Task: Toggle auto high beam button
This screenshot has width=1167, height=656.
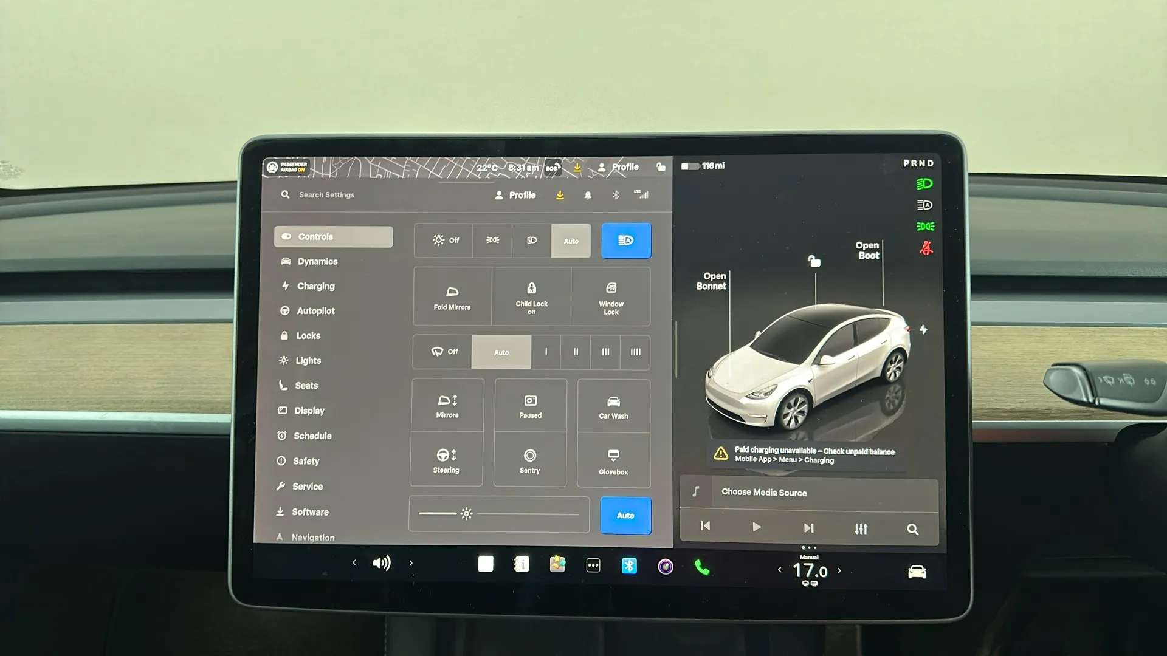Action: pyautogui.click(x=626, y=241)
